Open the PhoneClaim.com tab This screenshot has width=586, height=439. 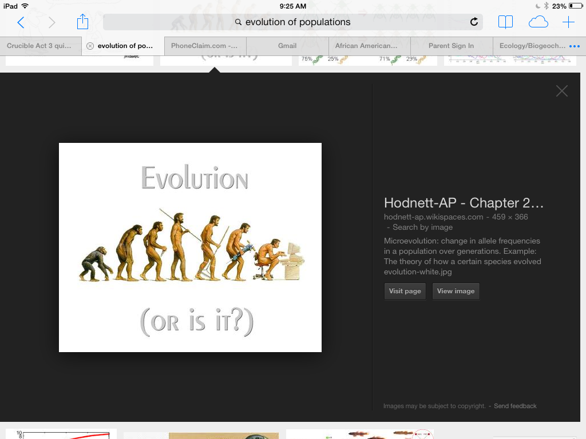(x=204, y=46)
